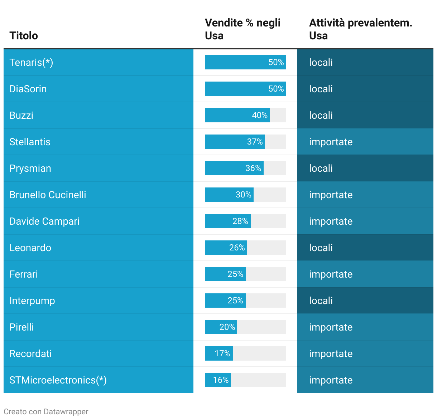Select the Tenaris(*) title cell
Screen dimensions: 437x420
[31, 63]
